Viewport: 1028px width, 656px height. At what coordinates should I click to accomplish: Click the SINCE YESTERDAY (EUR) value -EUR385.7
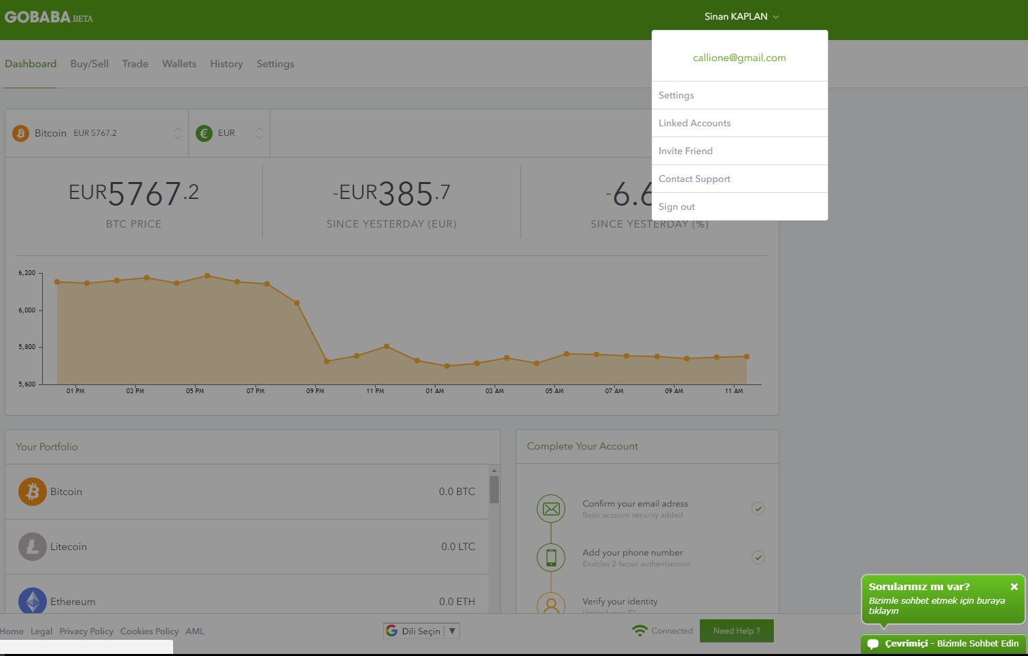click(x=391, y=194)
